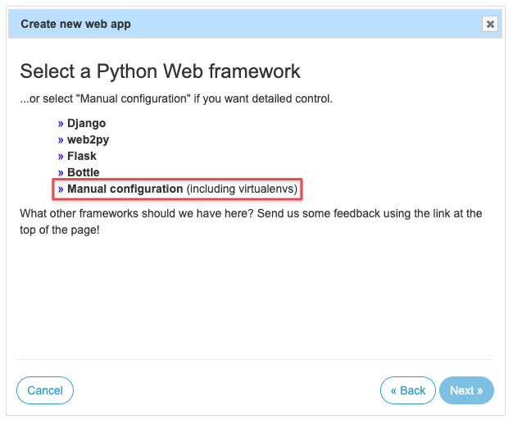The height and width of the screenshot is (424, 513).
Task: Click the feedback paragraph about other frameworks
Action: [x=251, y=221]
